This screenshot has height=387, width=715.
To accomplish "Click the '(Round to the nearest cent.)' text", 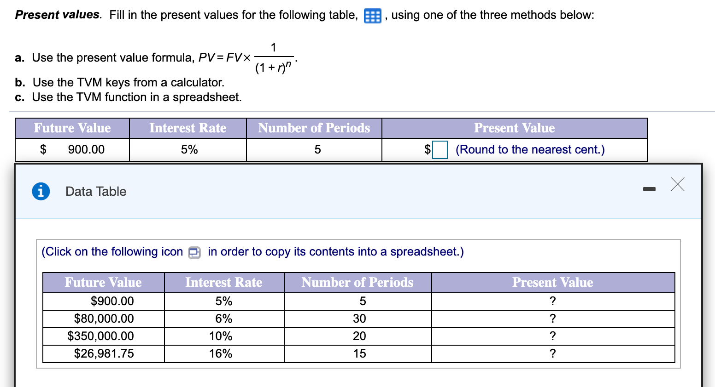I will (x=530, y=149).
